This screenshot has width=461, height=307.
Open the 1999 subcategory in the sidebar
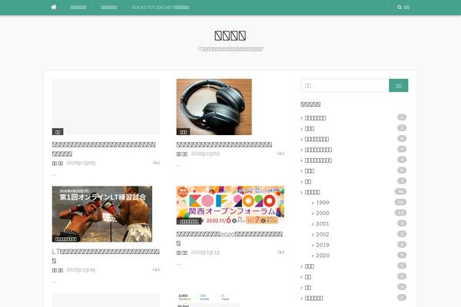click(323, 203)
